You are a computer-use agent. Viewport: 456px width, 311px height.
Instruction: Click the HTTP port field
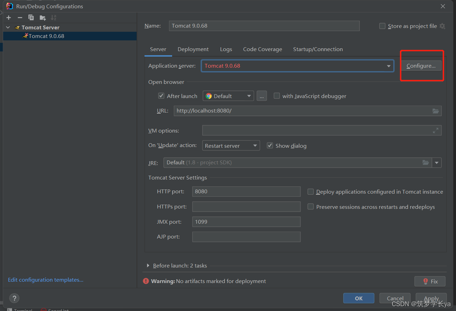(246, 192)
